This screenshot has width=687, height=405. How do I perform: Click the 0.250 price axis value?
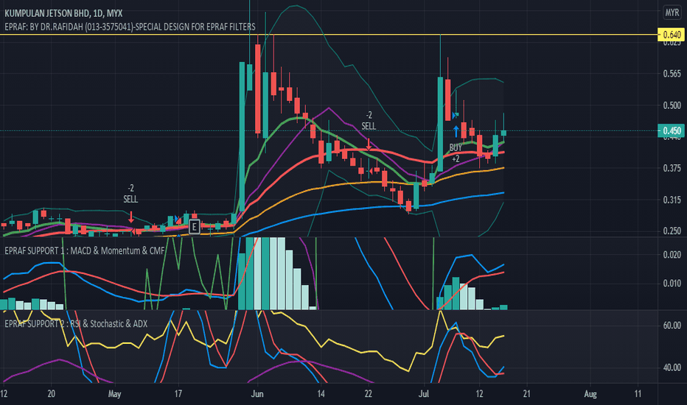(672, 230)
